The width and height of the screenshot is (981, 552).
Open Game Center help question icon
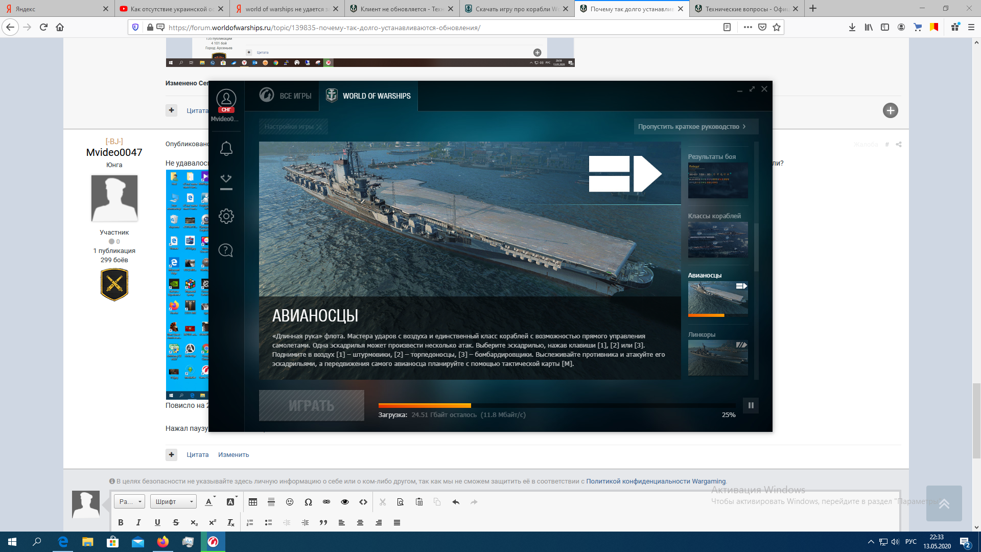coord(226,250)
